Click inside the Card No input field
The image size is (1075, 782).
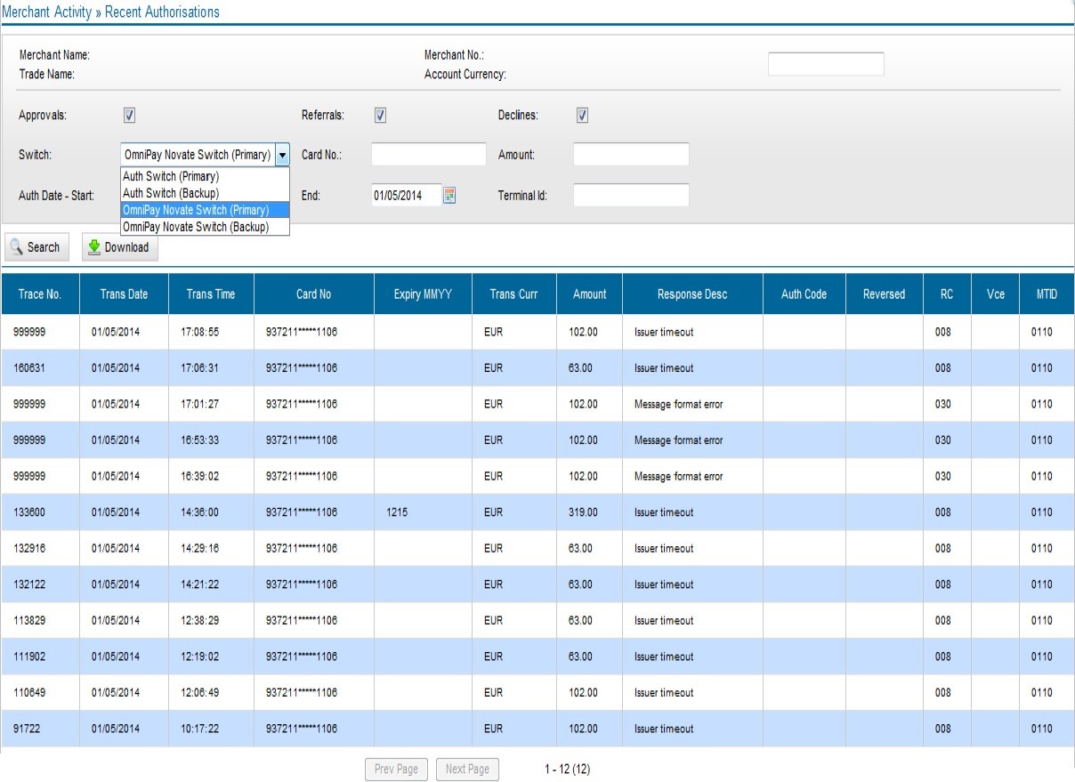point(428,153)
